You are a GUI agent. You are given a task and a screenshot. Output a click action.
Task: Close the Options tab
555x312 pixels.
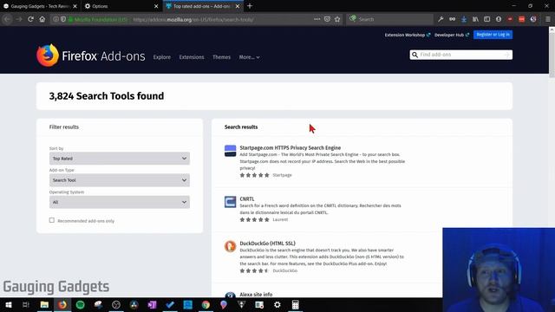[x=156, y=6]
